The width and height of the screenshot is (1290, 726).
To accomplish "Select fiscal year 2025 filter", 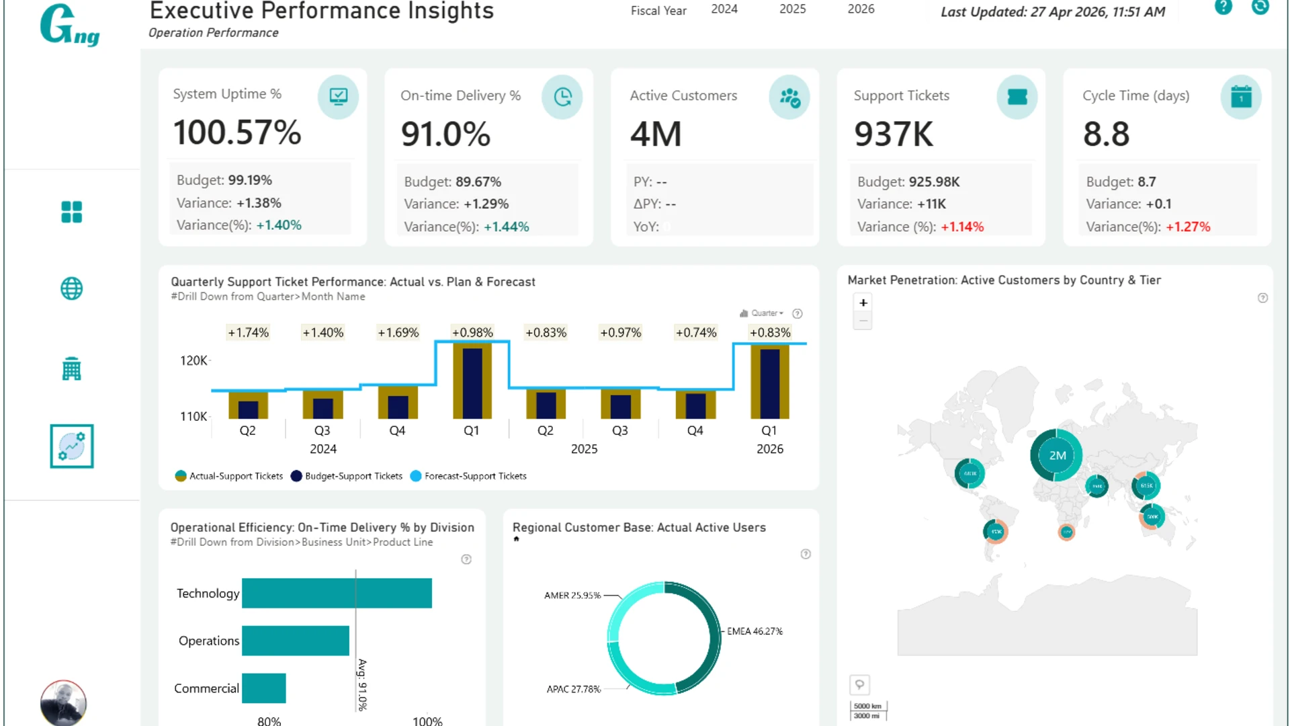I will click(792, 9).
